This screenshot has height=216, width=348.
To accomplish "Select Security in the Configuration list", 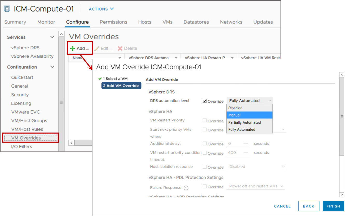I will (x=20, y=95).
